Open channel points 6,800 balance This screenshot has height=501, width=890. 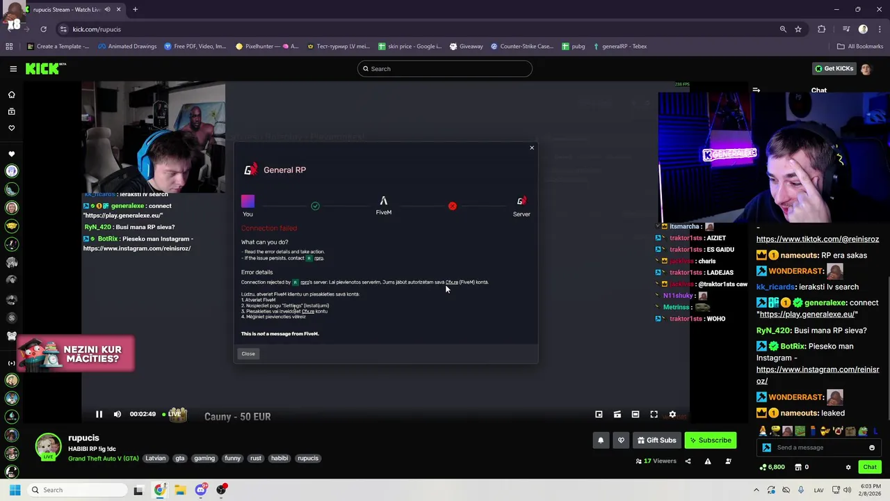pos(772,467)
